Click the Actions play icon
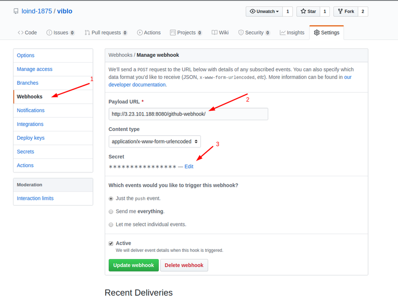The image size is (398, 301). [140, 33]
